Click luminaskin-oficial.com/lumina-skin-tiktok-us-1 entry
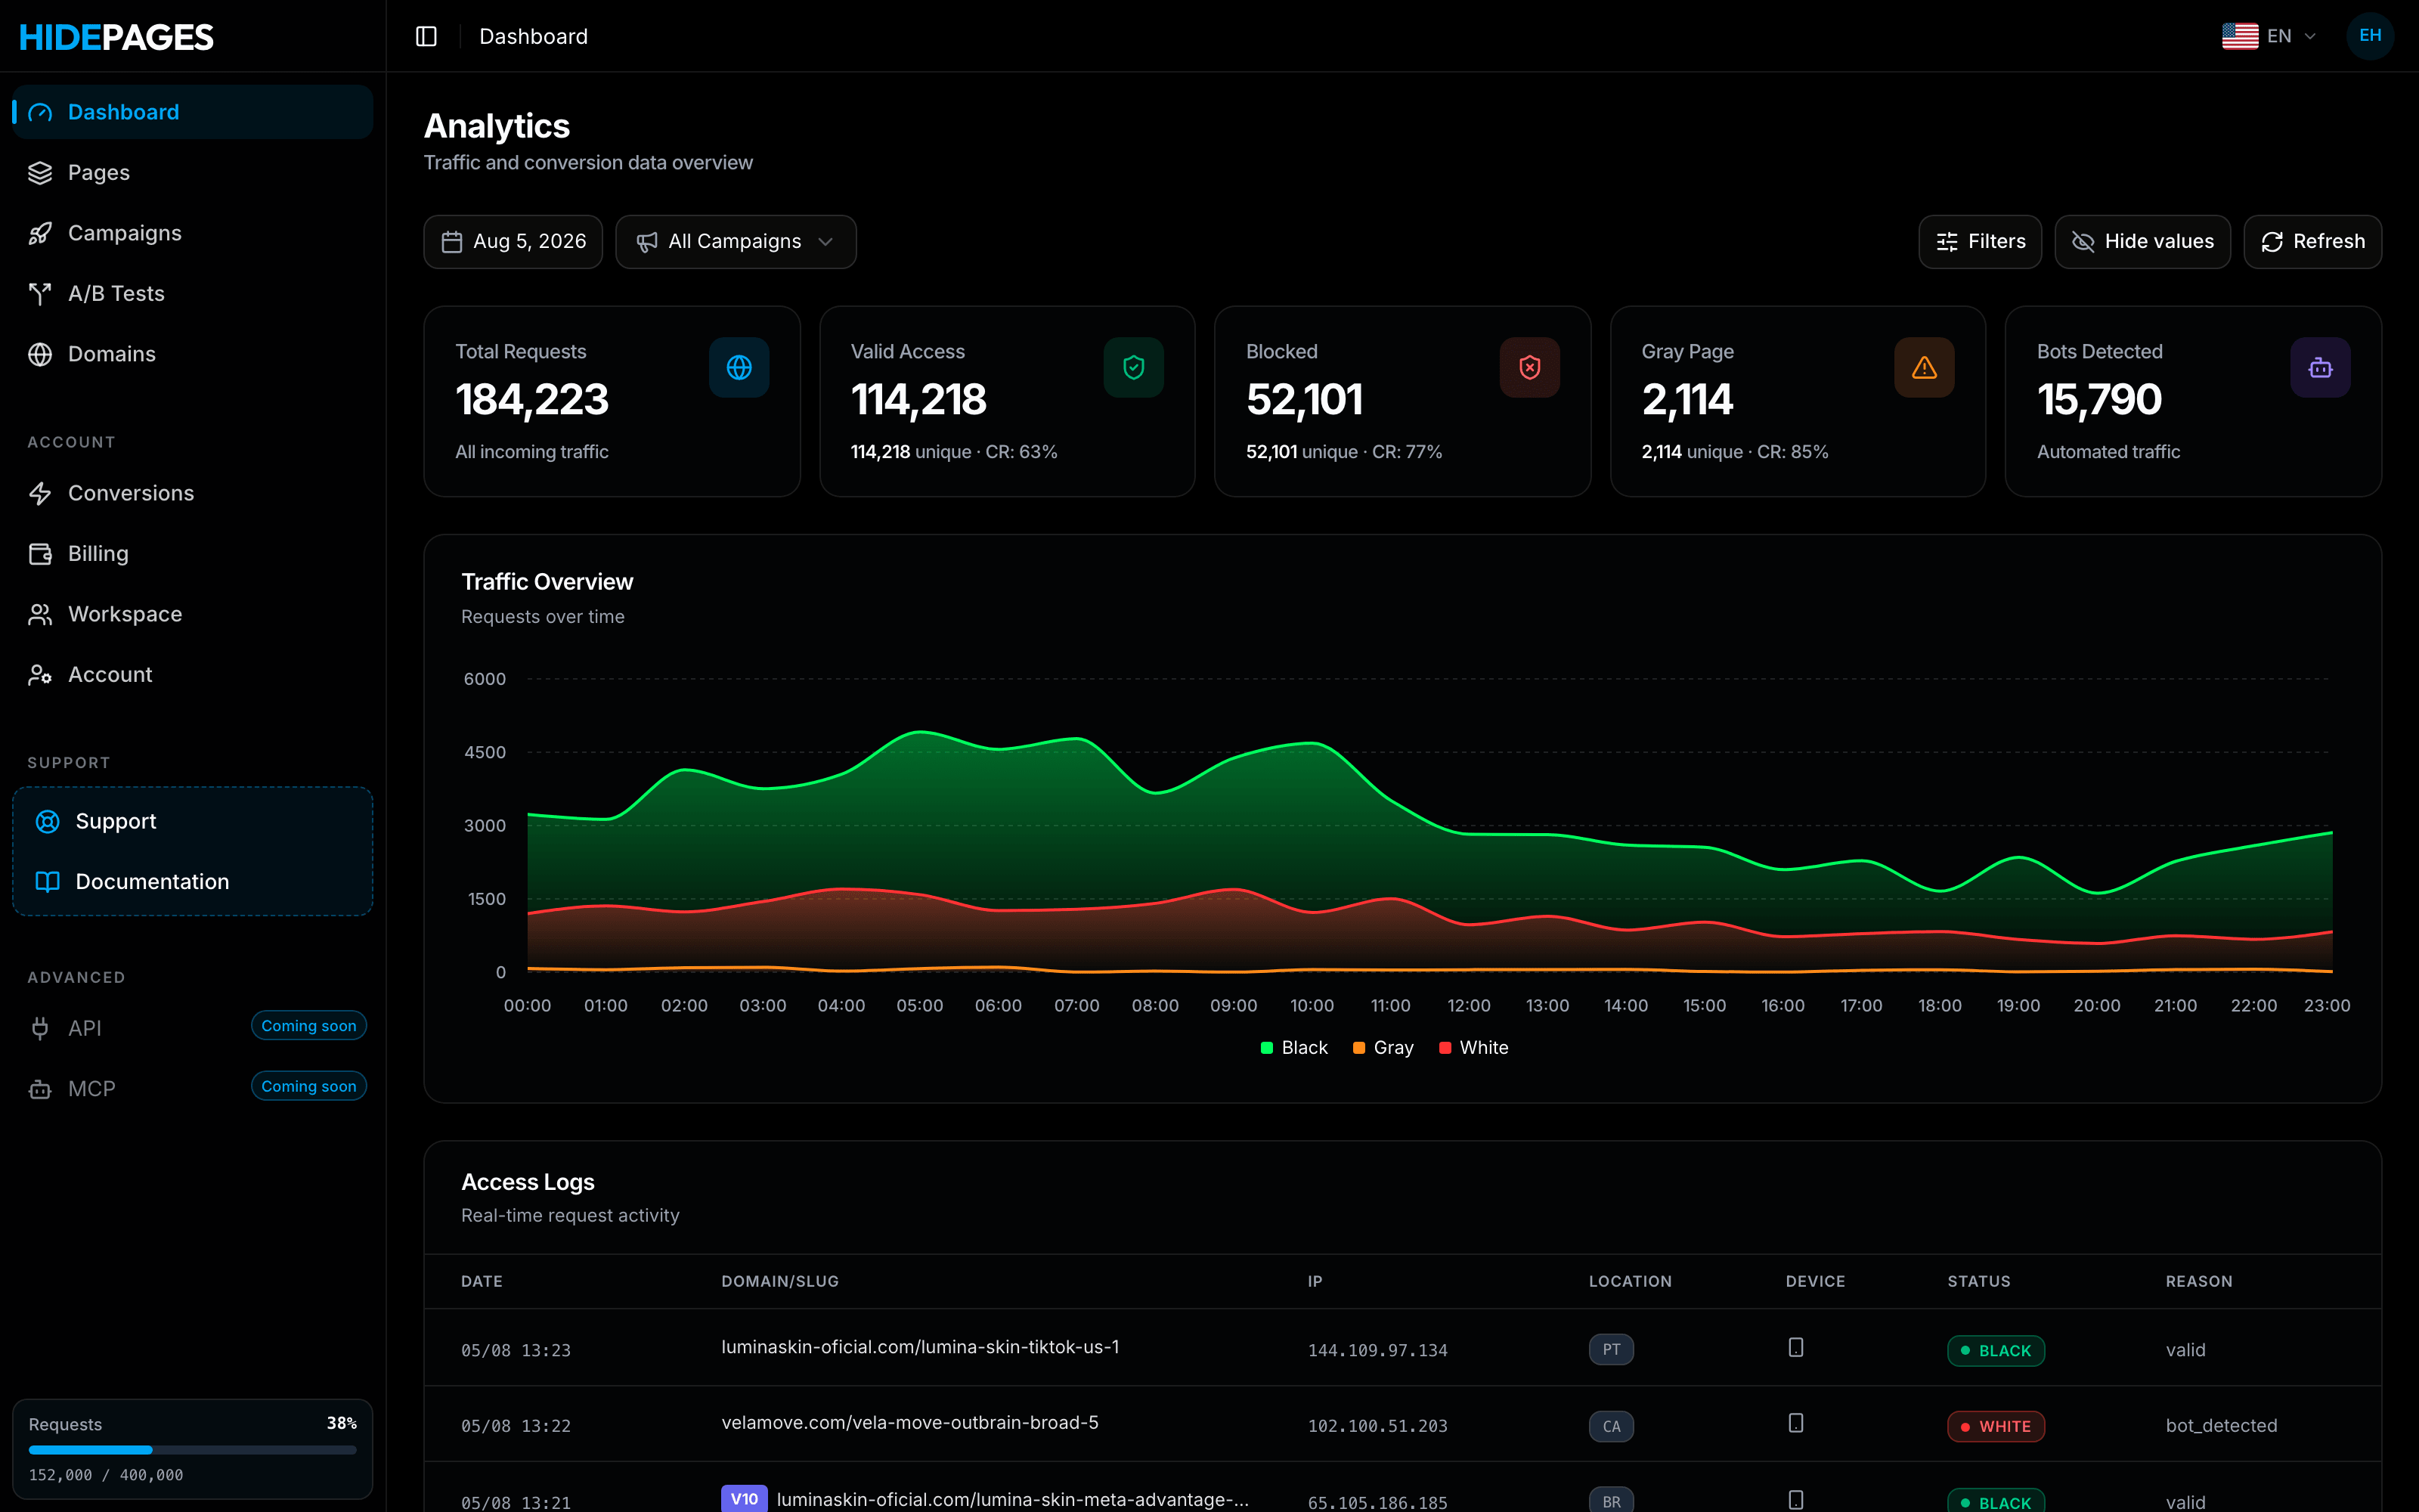Viewport: 2419px width, 1512px height. click(x=920, y=1348)
